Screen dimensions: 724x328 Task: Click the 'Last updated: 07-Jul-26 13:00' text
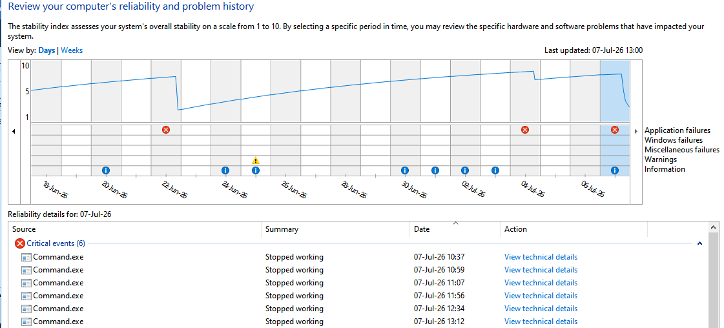pos(594,50)
